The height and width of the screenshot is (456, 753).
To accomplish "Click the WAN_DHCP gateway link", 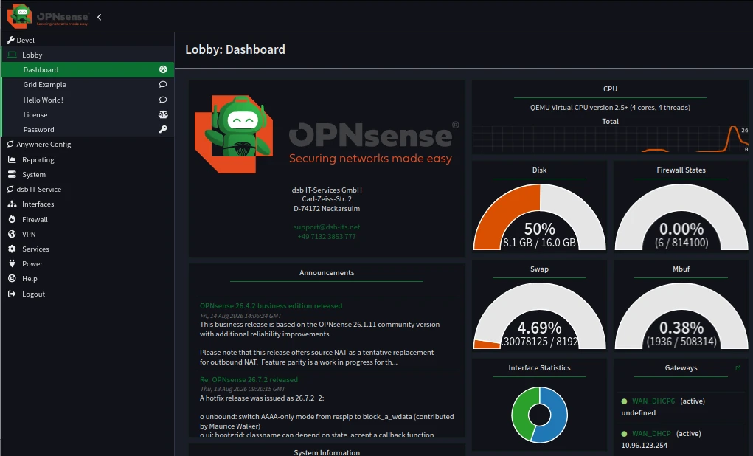I will coord(651,433).
